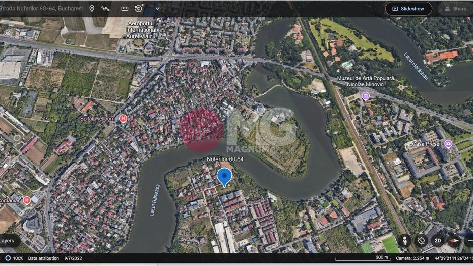Viewport: 473px width, 266px height.
Task: Select the Draw path tool
Action: click(105, 9)
